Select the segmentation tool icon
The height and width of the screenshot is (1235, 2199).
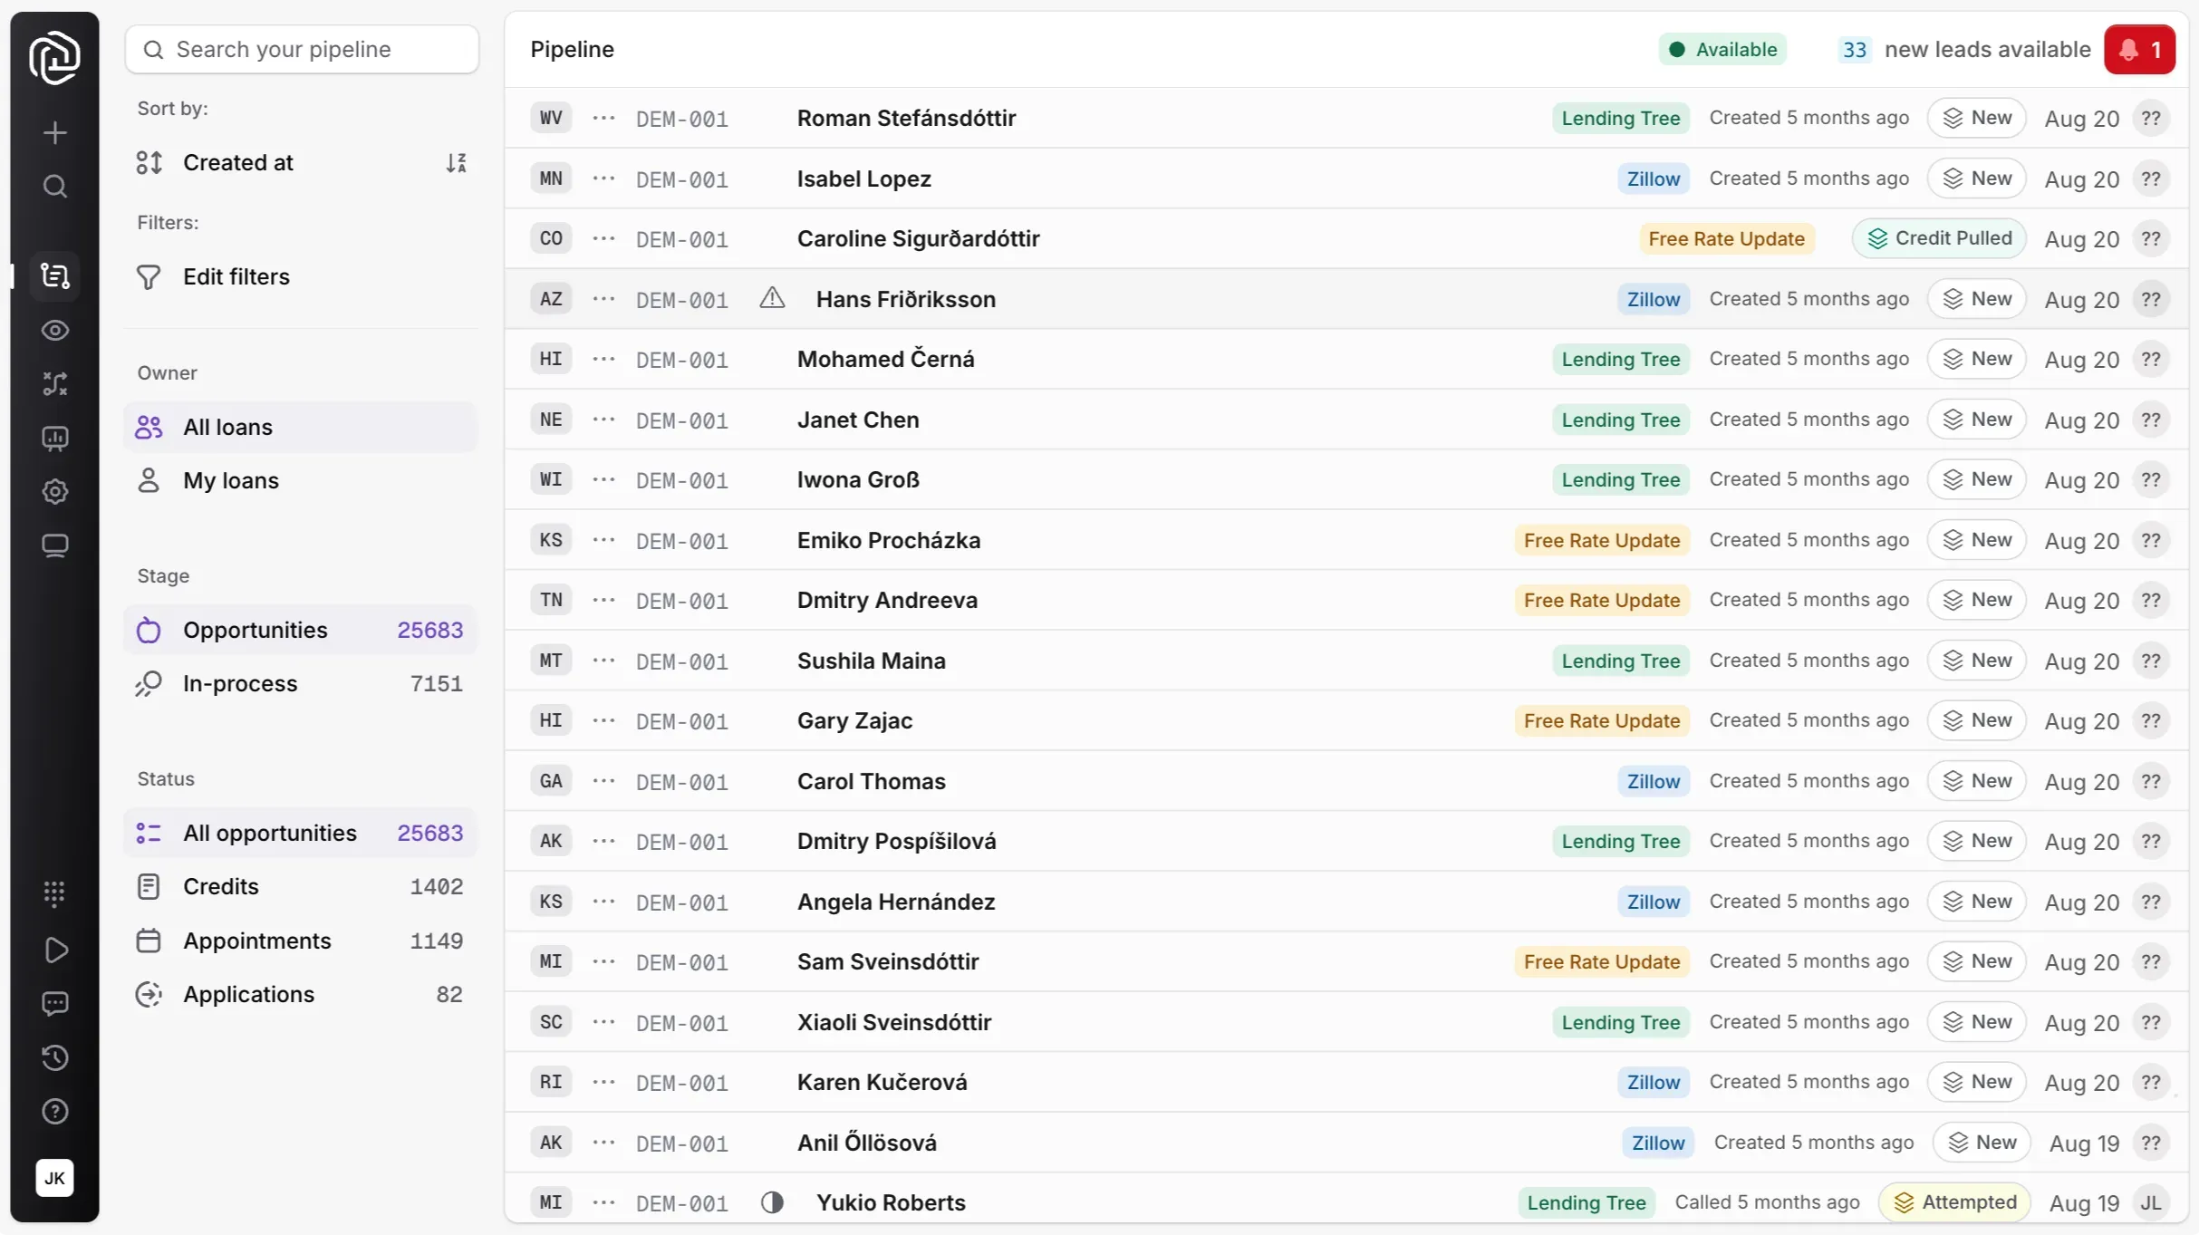coord(53,382)
